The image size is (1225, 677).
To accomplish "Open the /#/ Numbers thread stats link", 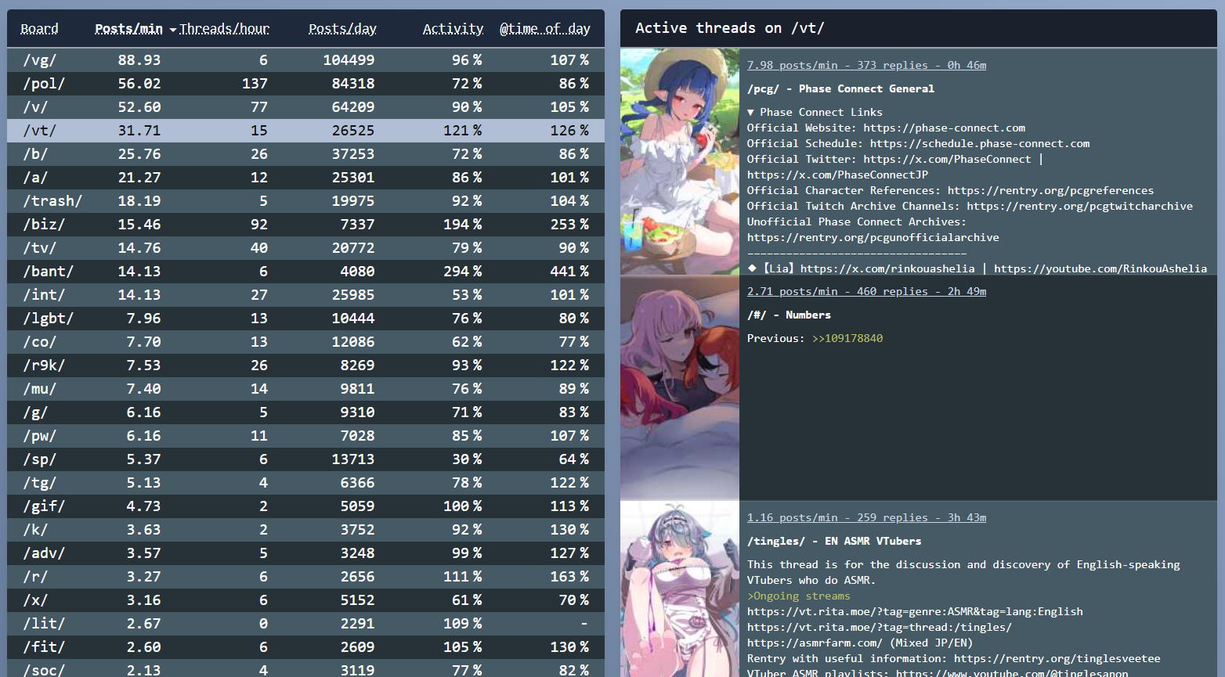I will pyautogui.click(x=866, y=291).
